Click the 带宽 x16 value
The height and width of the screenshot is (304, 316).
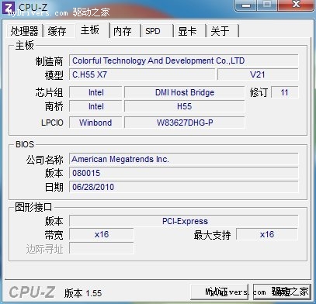(102, 234)
